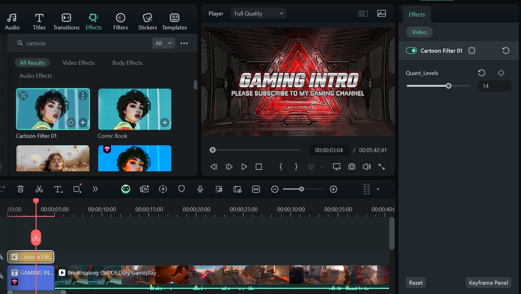
Task: Take a snapshot of the preview
Action: [x=352, y=167]
